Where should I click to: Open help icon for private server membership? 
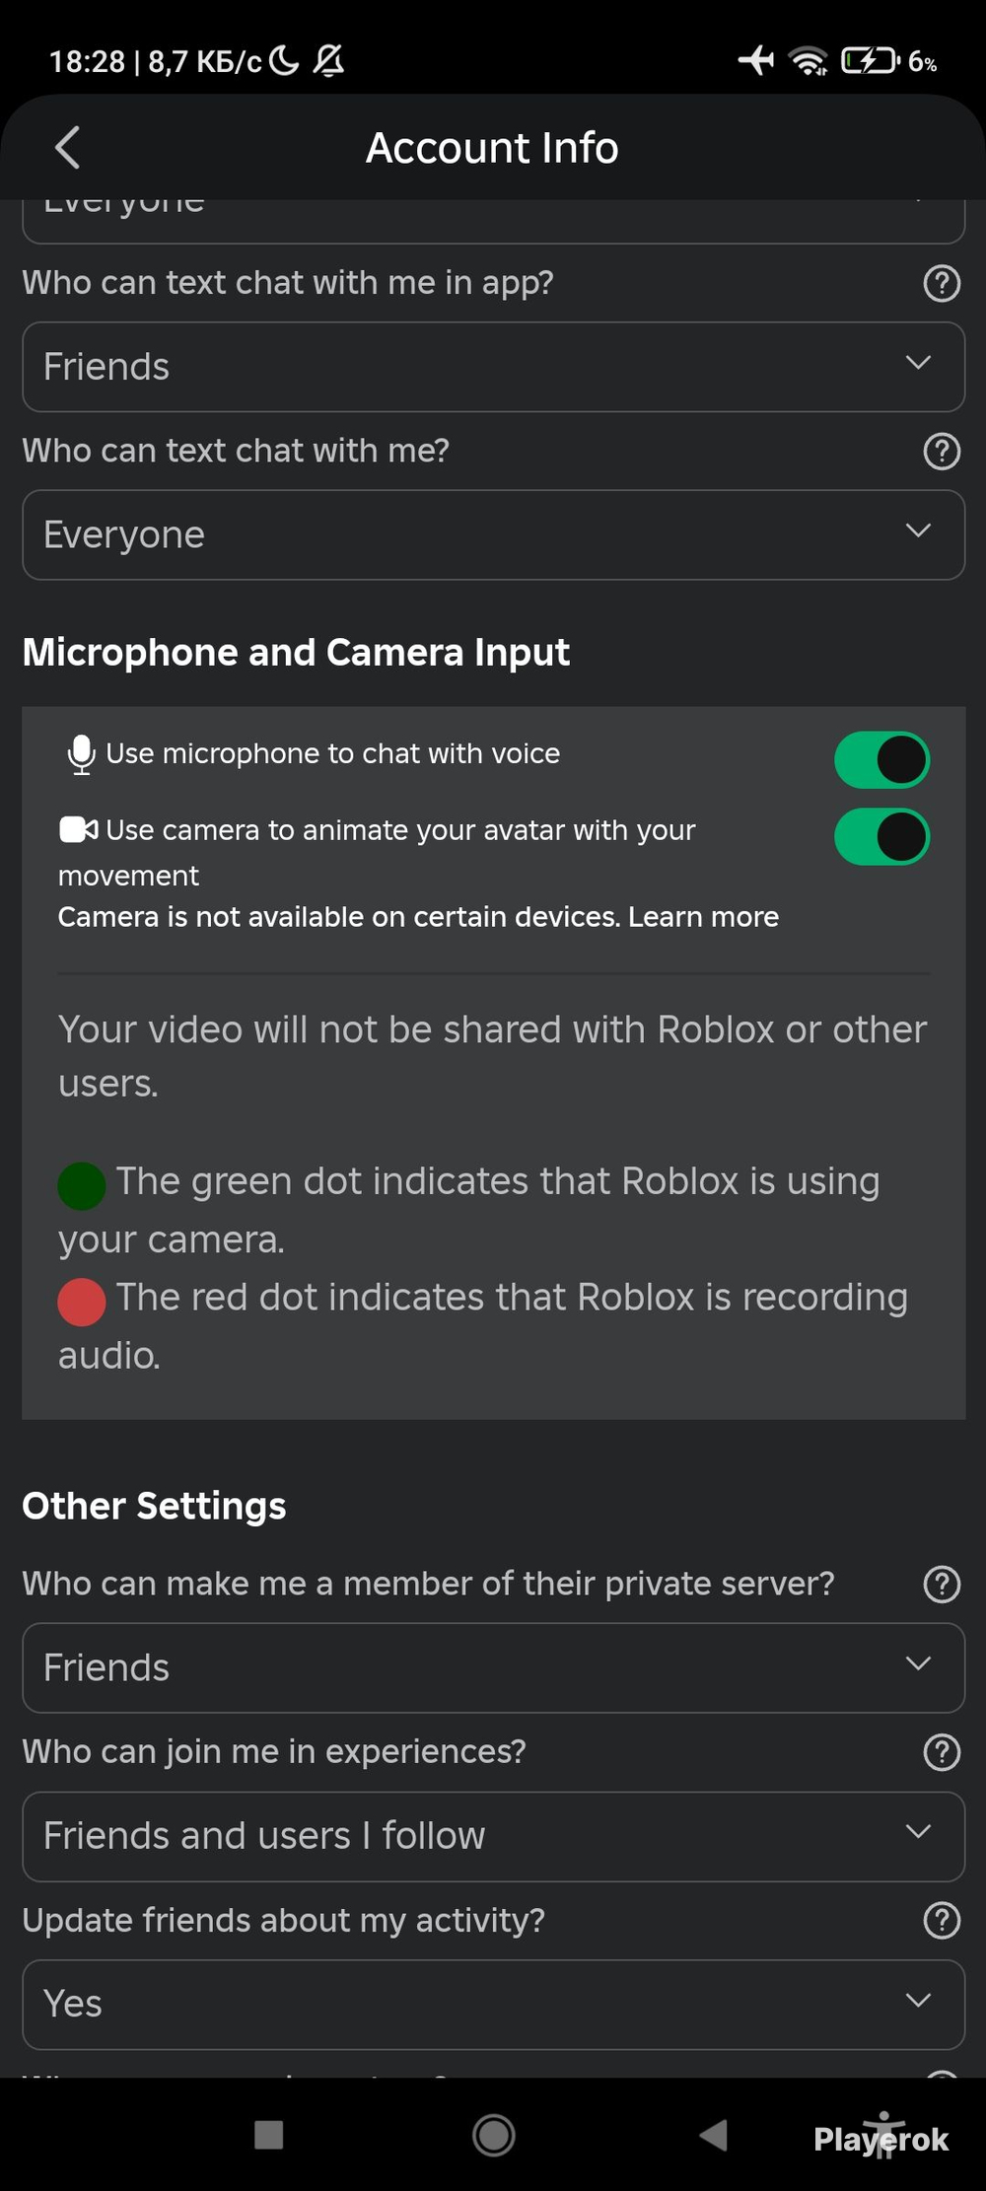(942, 1585)
